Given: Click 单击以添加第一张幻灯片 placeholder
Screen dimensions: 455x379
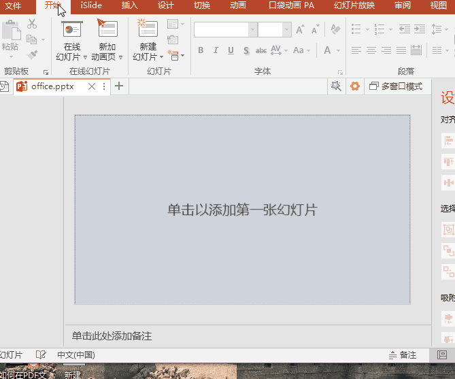Looking at the screenshot, I should 242,210.
